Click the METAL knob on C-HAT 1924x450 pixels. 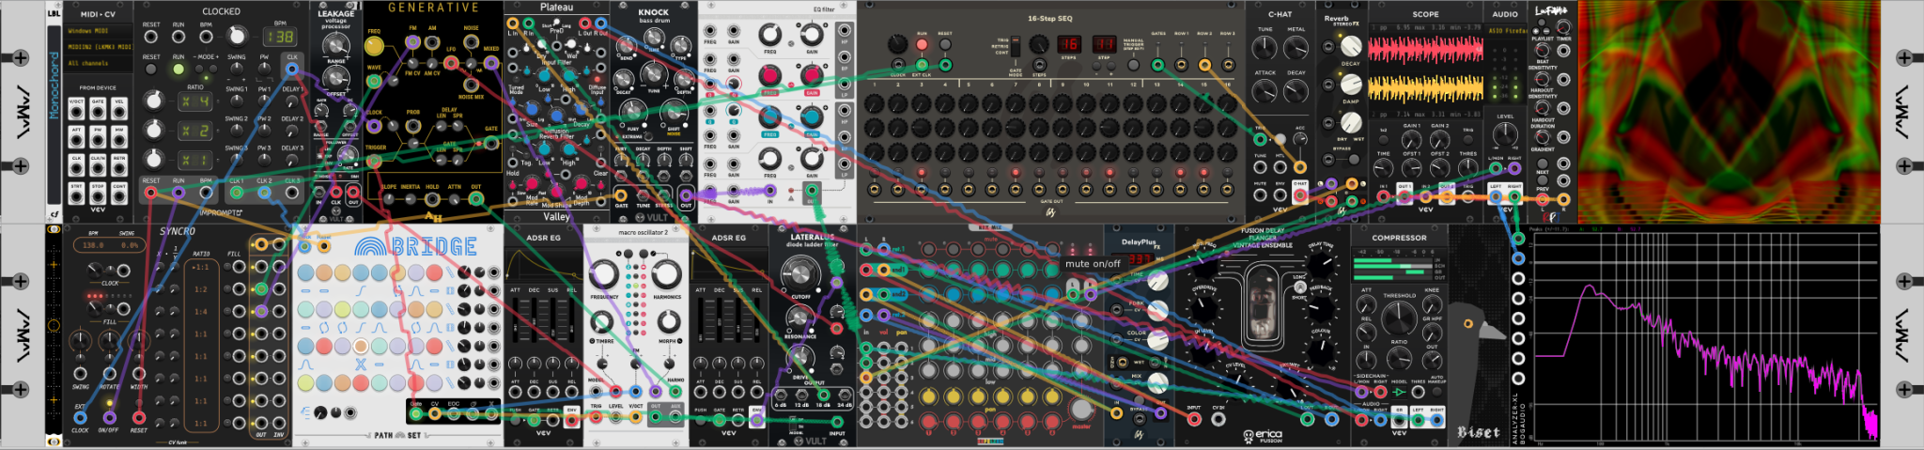pyautogui.click(x=1296, y=48)
